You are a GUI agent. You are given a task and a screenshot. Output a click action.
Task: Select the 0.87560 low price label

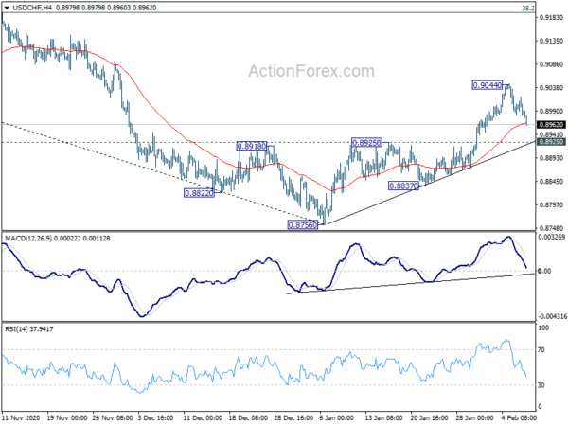tap(303, 225)
